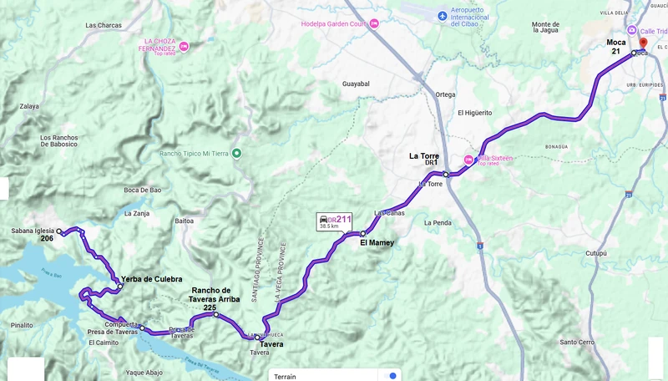Click the Terrain layer label

click(x=285, y=376)
